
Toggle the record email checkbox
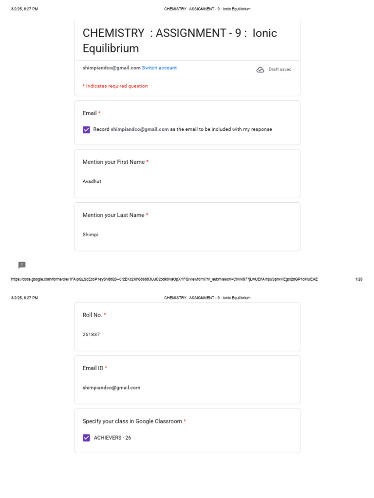pyautogui.click(x=87, y=130)
